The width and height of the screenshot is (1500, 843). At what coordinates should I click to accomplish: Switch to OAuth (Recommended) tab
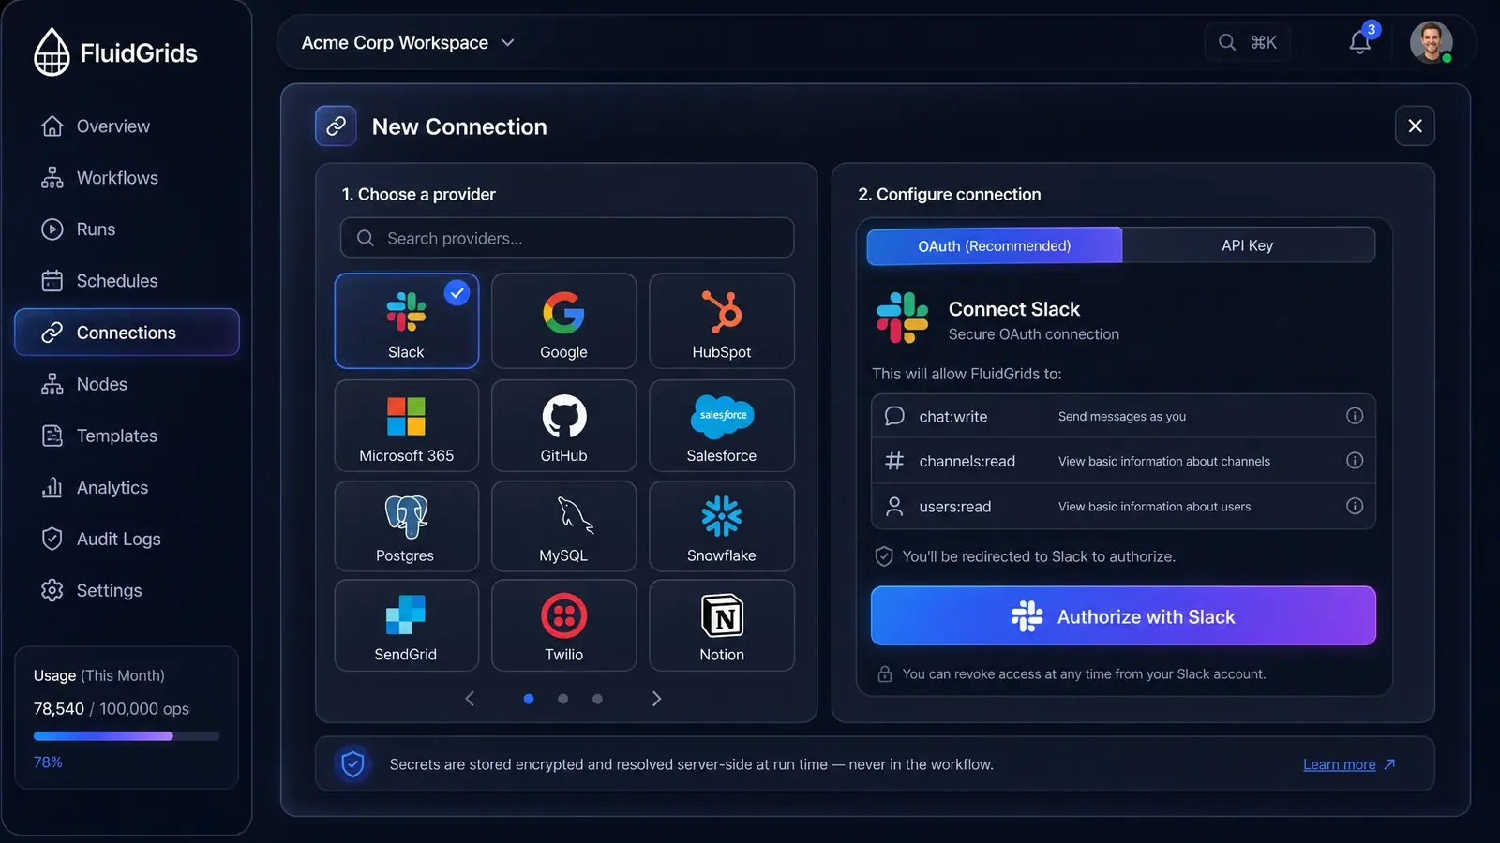click(994, 245)
